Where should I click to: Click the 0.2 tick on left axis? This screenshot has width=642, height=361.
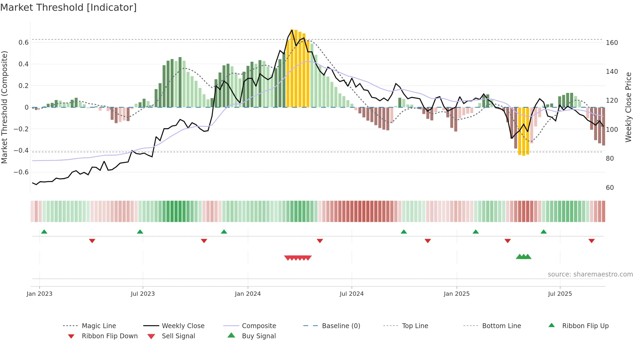point(24,86)
